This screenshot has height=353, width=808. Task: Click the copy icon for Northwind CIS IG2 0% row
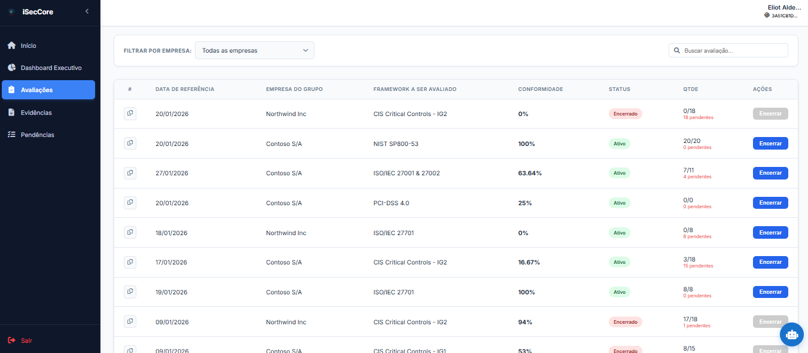[x=130, y=113]
